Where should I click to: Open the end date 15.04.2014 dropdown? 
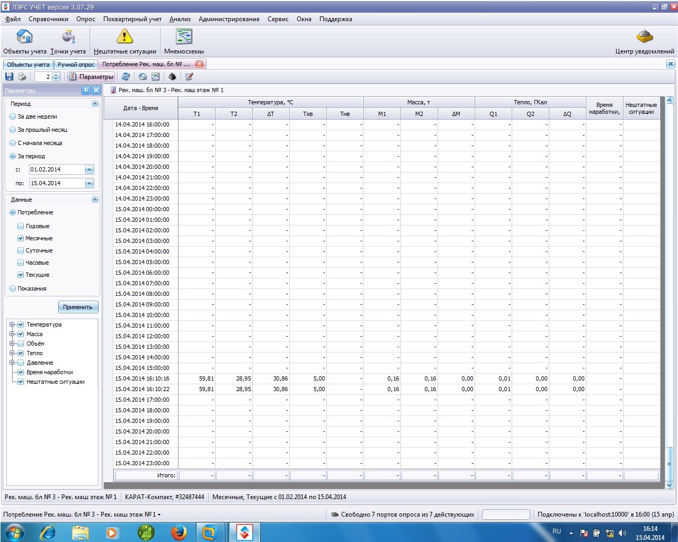89,183
